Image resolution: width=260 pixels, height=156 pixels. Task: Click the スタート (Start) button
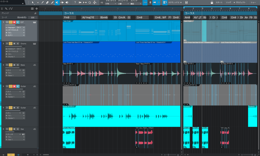pyautogui.click(x=219, y=2)
